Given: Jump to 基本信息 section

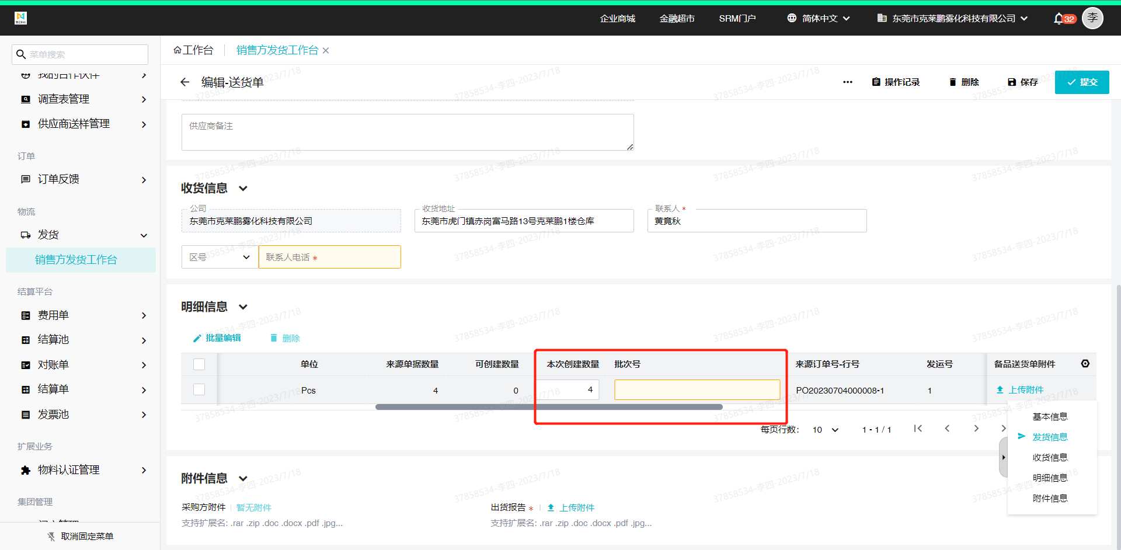Looking at the screenshot, I should click(1050, 416).
